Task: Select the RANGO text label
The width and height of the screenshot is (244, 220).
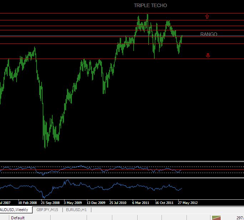Action: [x=209, y=34]
